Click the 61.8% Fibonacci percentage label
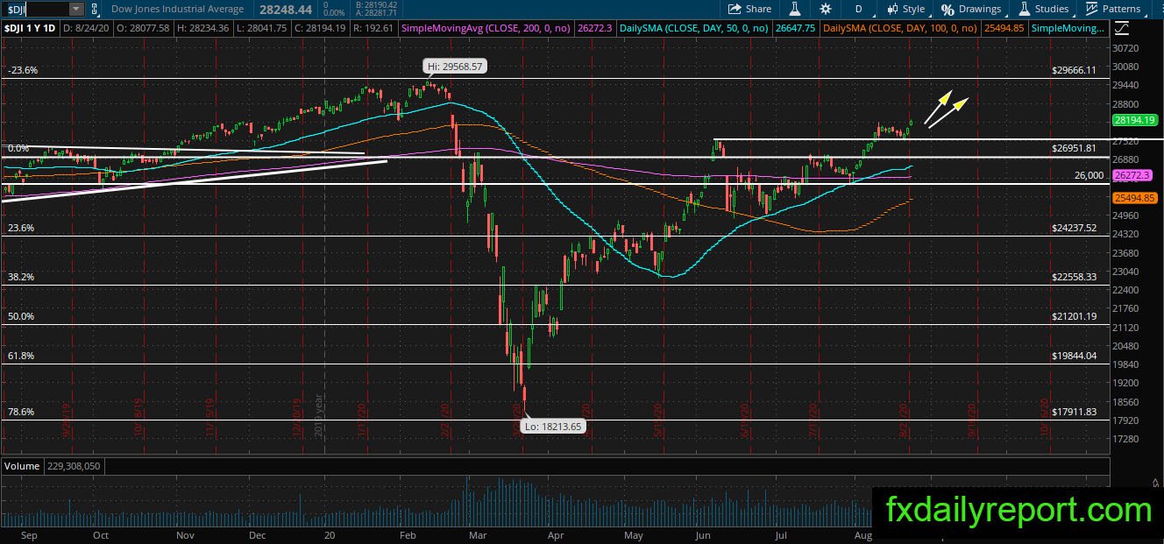 [x=21, y=356]
